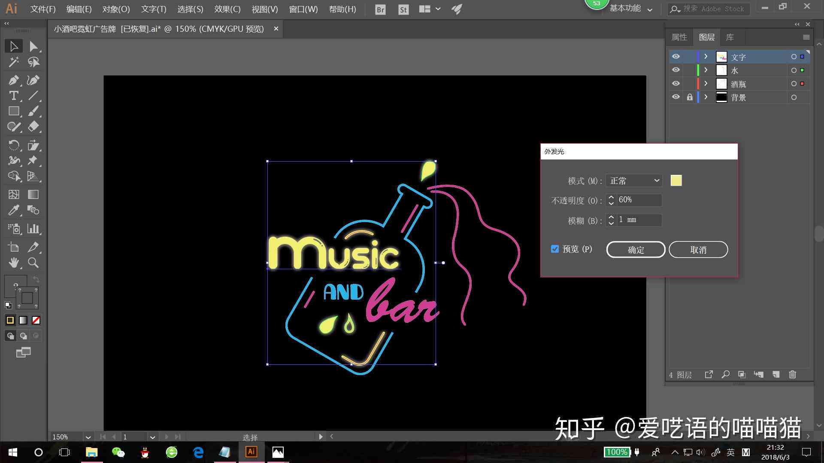Hide the 酒瓶 layer eye icon

[x=676, y=84]
